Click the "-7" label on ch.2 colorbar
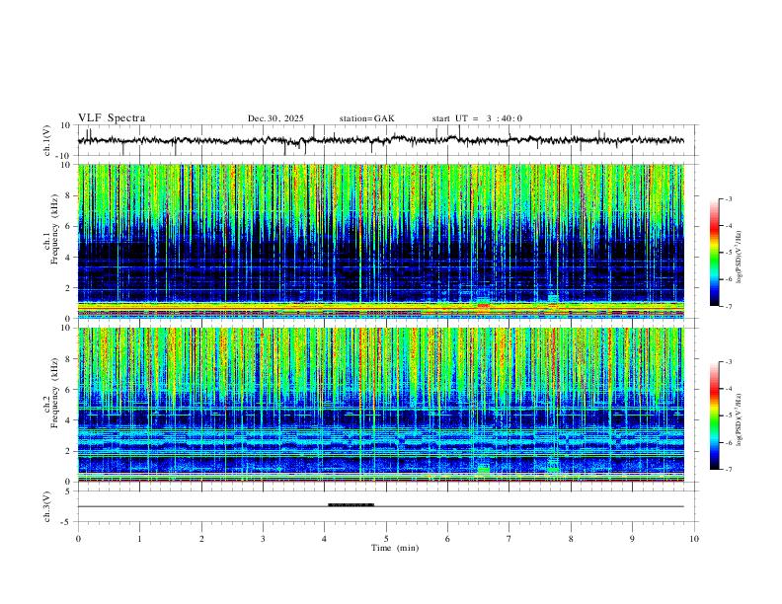 click(x=729, y=470)
